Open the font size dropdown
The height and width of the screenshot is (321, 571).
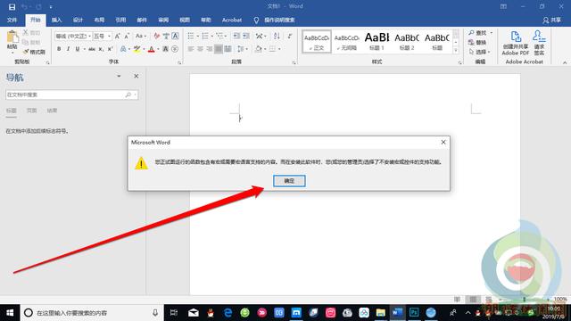point(109,36)
